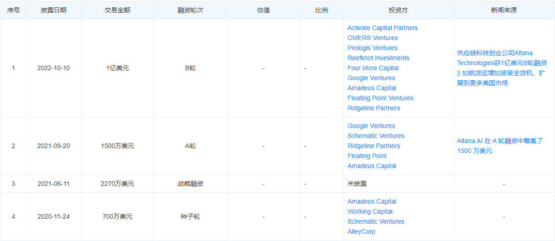
Task: Click row number 3 cell
Action: (x=13, y=184)
